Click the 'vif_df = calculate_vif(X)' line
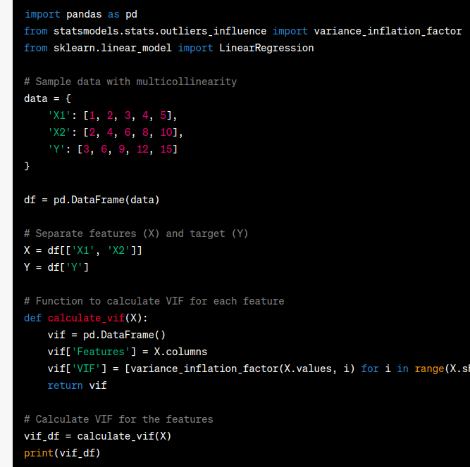Image resolution: width=470 pixels, height=467 pixels. tap(97, 436)
